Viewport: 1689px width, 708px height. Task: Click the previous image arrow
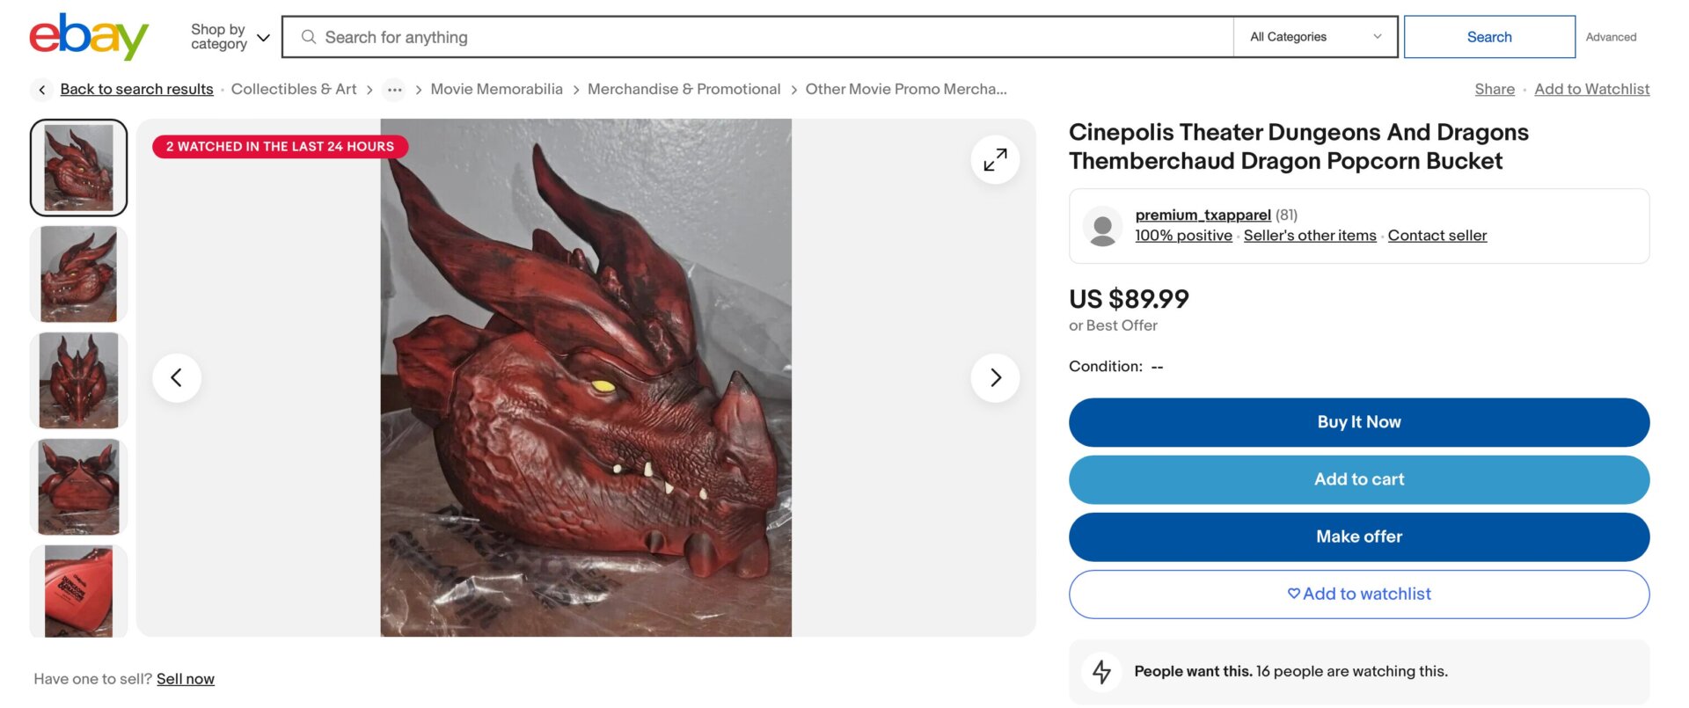tap(177, 377)
